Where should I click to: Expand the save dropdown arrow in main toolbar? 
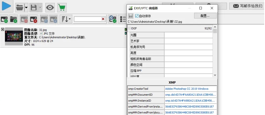click(x=40, y=8)
